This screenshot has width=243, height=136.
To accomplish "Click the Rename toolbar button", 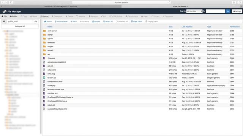I will pos(93,16).
